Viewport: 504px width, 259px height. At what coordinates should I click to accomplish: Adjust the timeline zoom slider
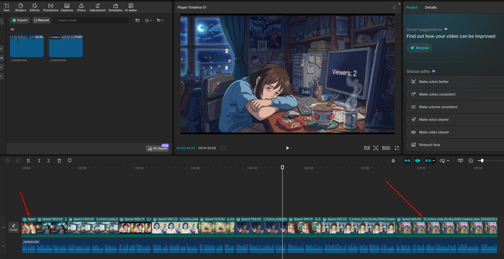coord(482,161)
